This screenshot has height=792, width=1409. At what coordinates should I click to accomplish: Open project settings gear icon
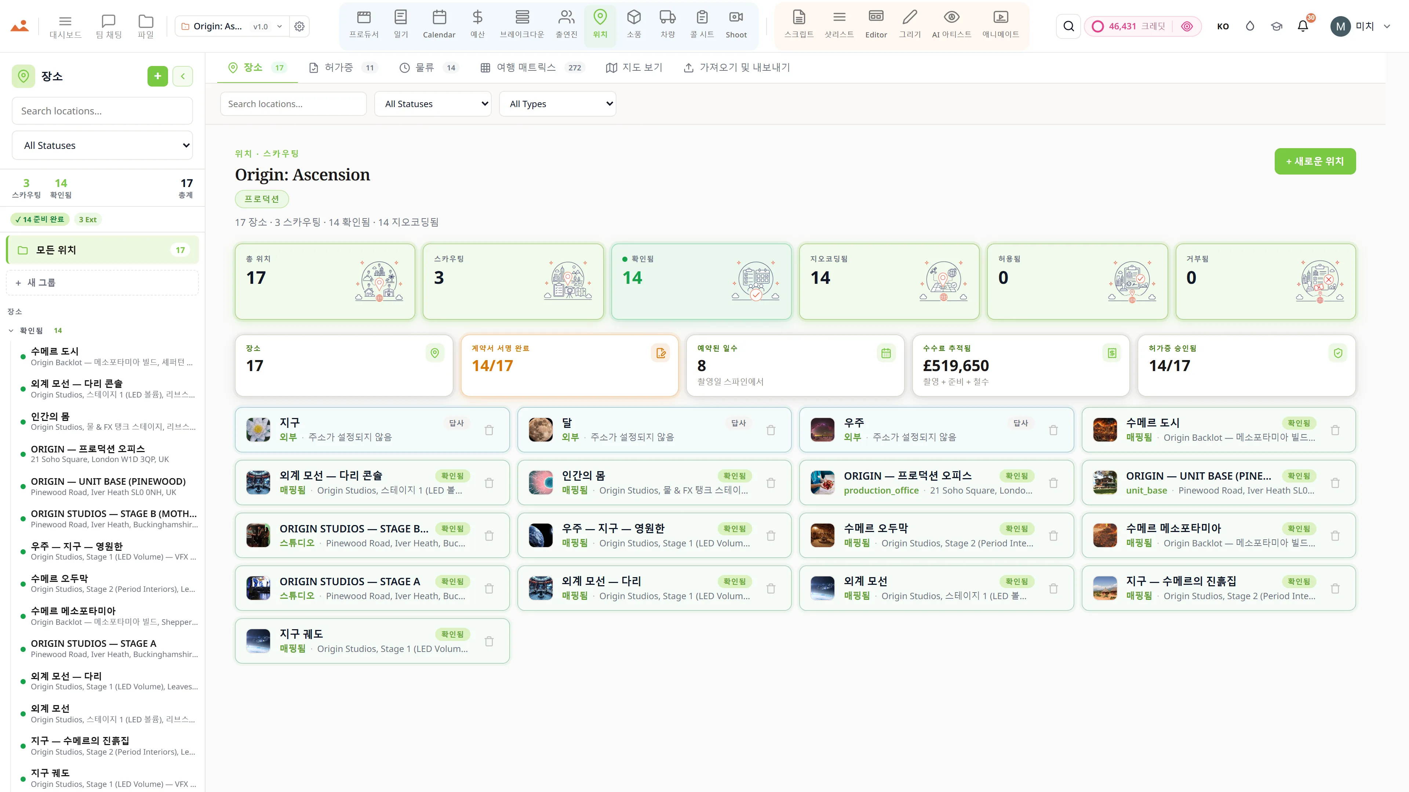[299, 26]
